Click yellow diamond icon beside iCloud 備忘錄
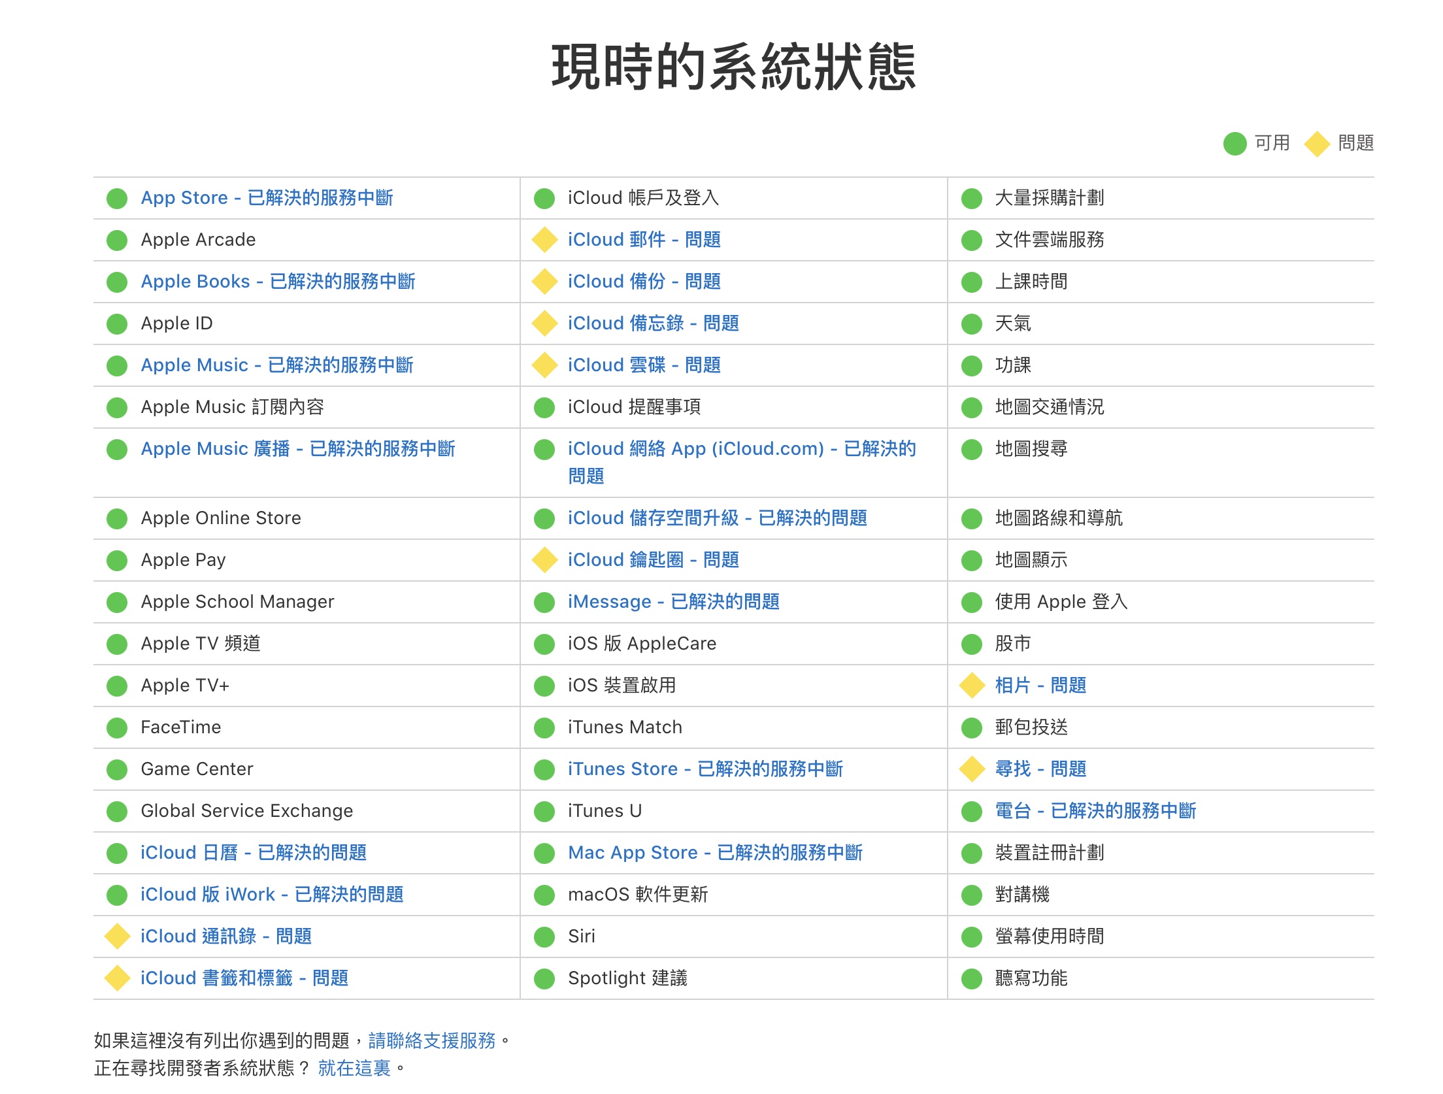1443x1094 pixels. pos(544,323)
